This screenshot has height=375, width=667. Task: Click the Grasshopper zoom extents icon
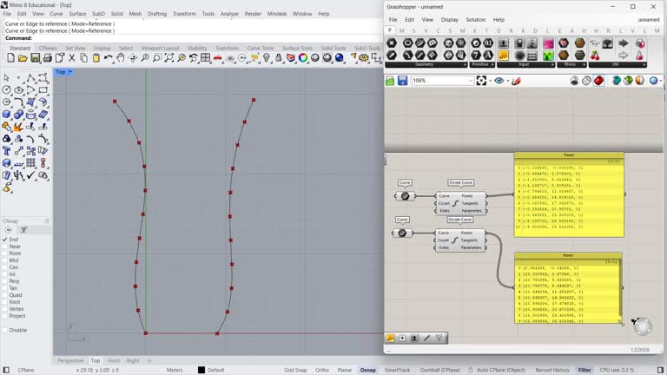pos(481,81)
